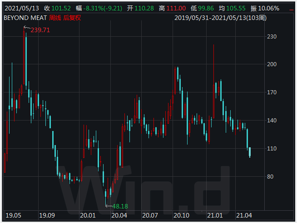Click the 20.07 time axis label

coord(150,215)
